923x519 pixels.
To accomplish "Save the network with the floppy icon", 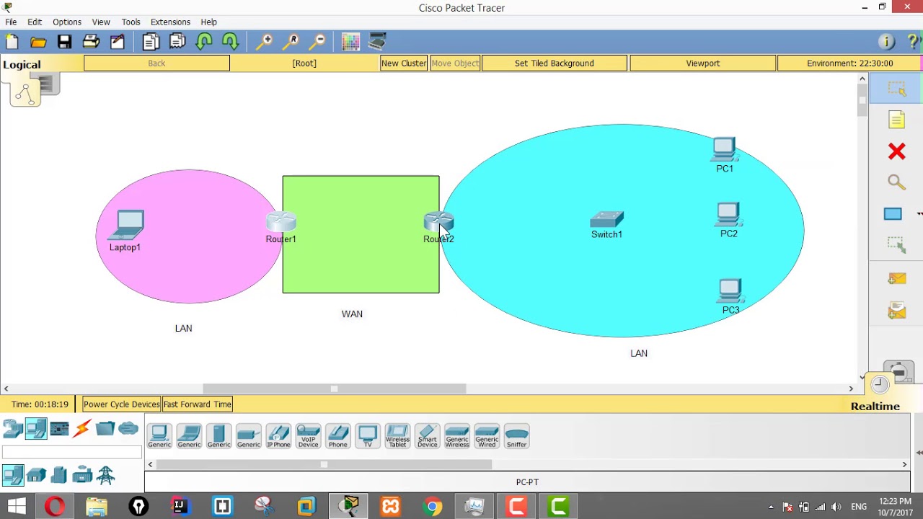I will point(65,42).
